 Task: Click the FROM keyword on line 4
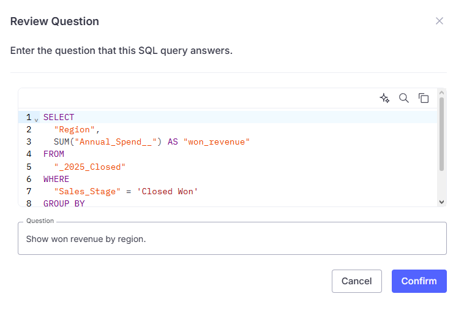[x=53, y=154]
